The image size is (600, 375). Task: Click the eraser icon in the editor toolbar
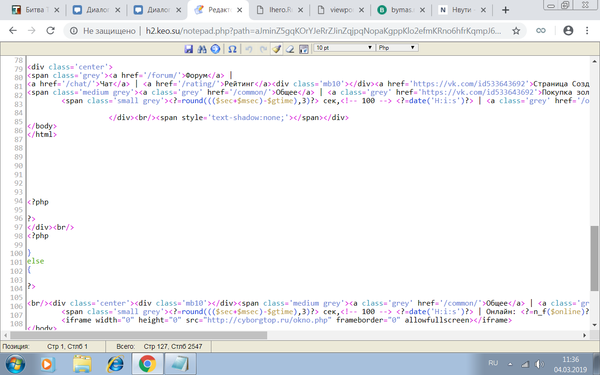click(x=290, y=49)
